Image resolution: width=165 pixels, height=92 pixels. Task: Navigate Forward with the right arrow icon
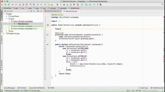(41, 5)
